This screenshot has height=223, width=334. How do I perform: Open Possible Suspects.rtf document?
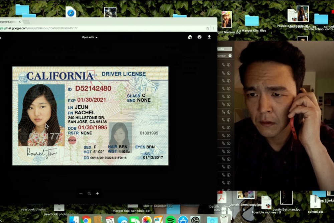pyautogui.click(x=292, y=16)
